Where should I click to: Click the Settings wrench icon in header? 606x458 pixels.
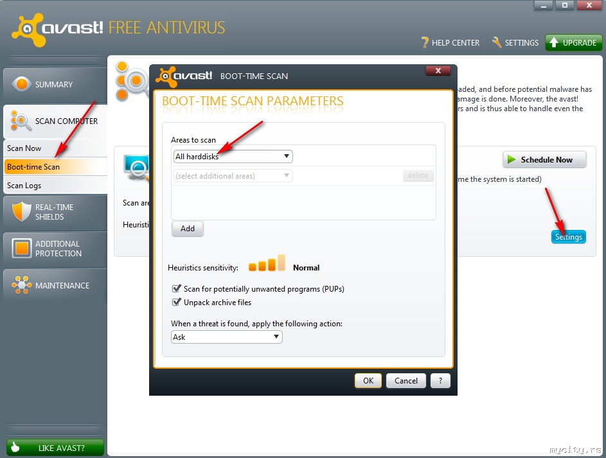tap(497, 42)
